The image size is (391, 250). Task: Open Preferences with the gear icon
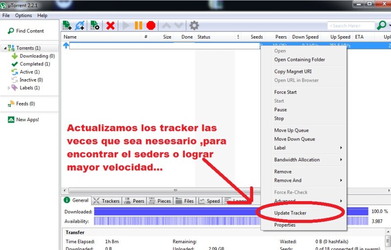194,25
